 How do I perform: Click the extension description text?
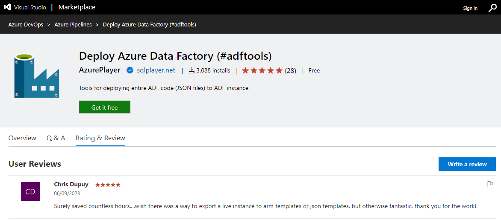tap(164, 88)
